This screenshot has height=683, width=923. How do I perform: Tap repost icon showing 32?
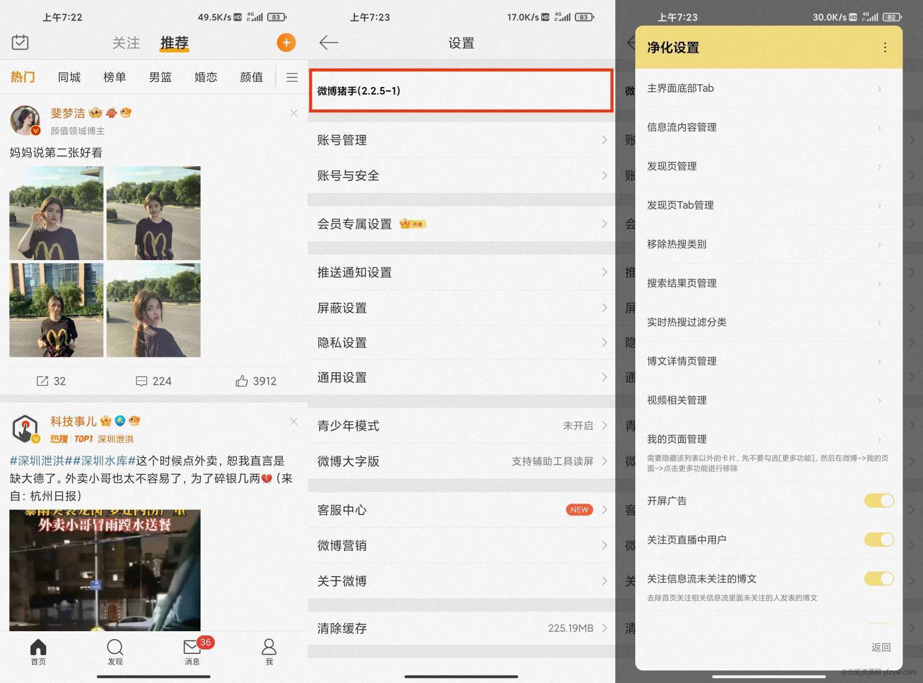point(51,381)
